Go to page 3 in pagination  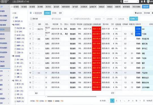tap(120, 101)
